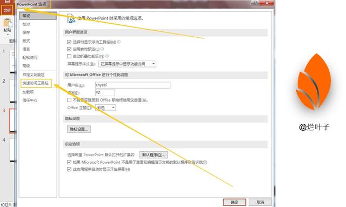Click the 粘贴 paste icon

[7, 23]
